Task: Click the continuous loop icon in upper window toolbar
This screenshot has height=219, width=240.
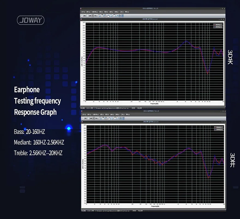Action: [87, 16]
